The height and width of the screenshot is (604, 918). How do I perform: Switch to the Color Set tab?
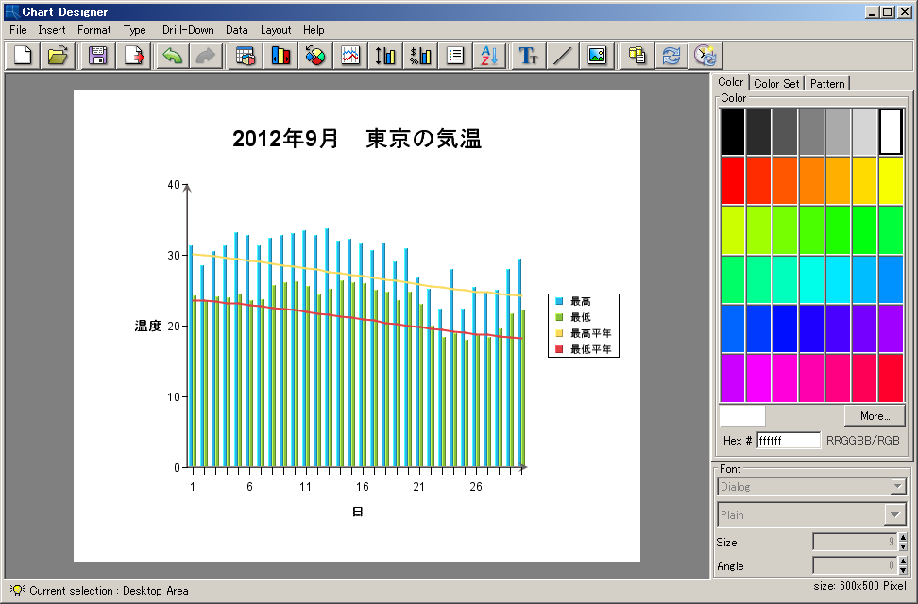coord(776,84)
